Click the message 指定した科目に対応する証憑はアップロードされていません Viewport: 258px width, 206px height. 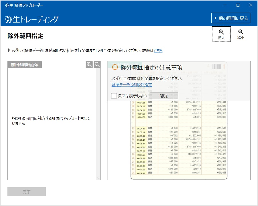(51, 121)
